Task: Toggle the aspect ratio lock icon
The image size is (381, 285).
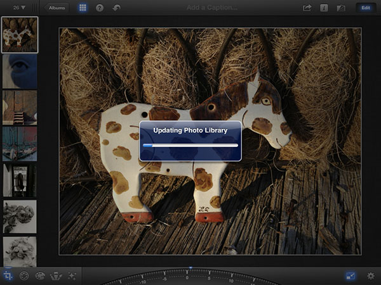Action: pos(351,275)
